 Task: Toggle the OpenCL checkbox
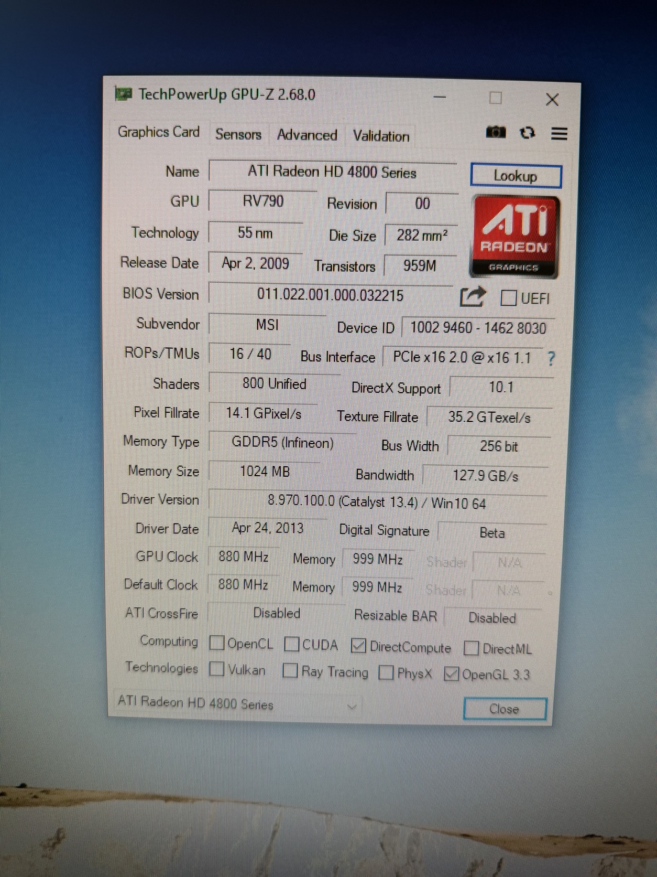tap(216, 643)
